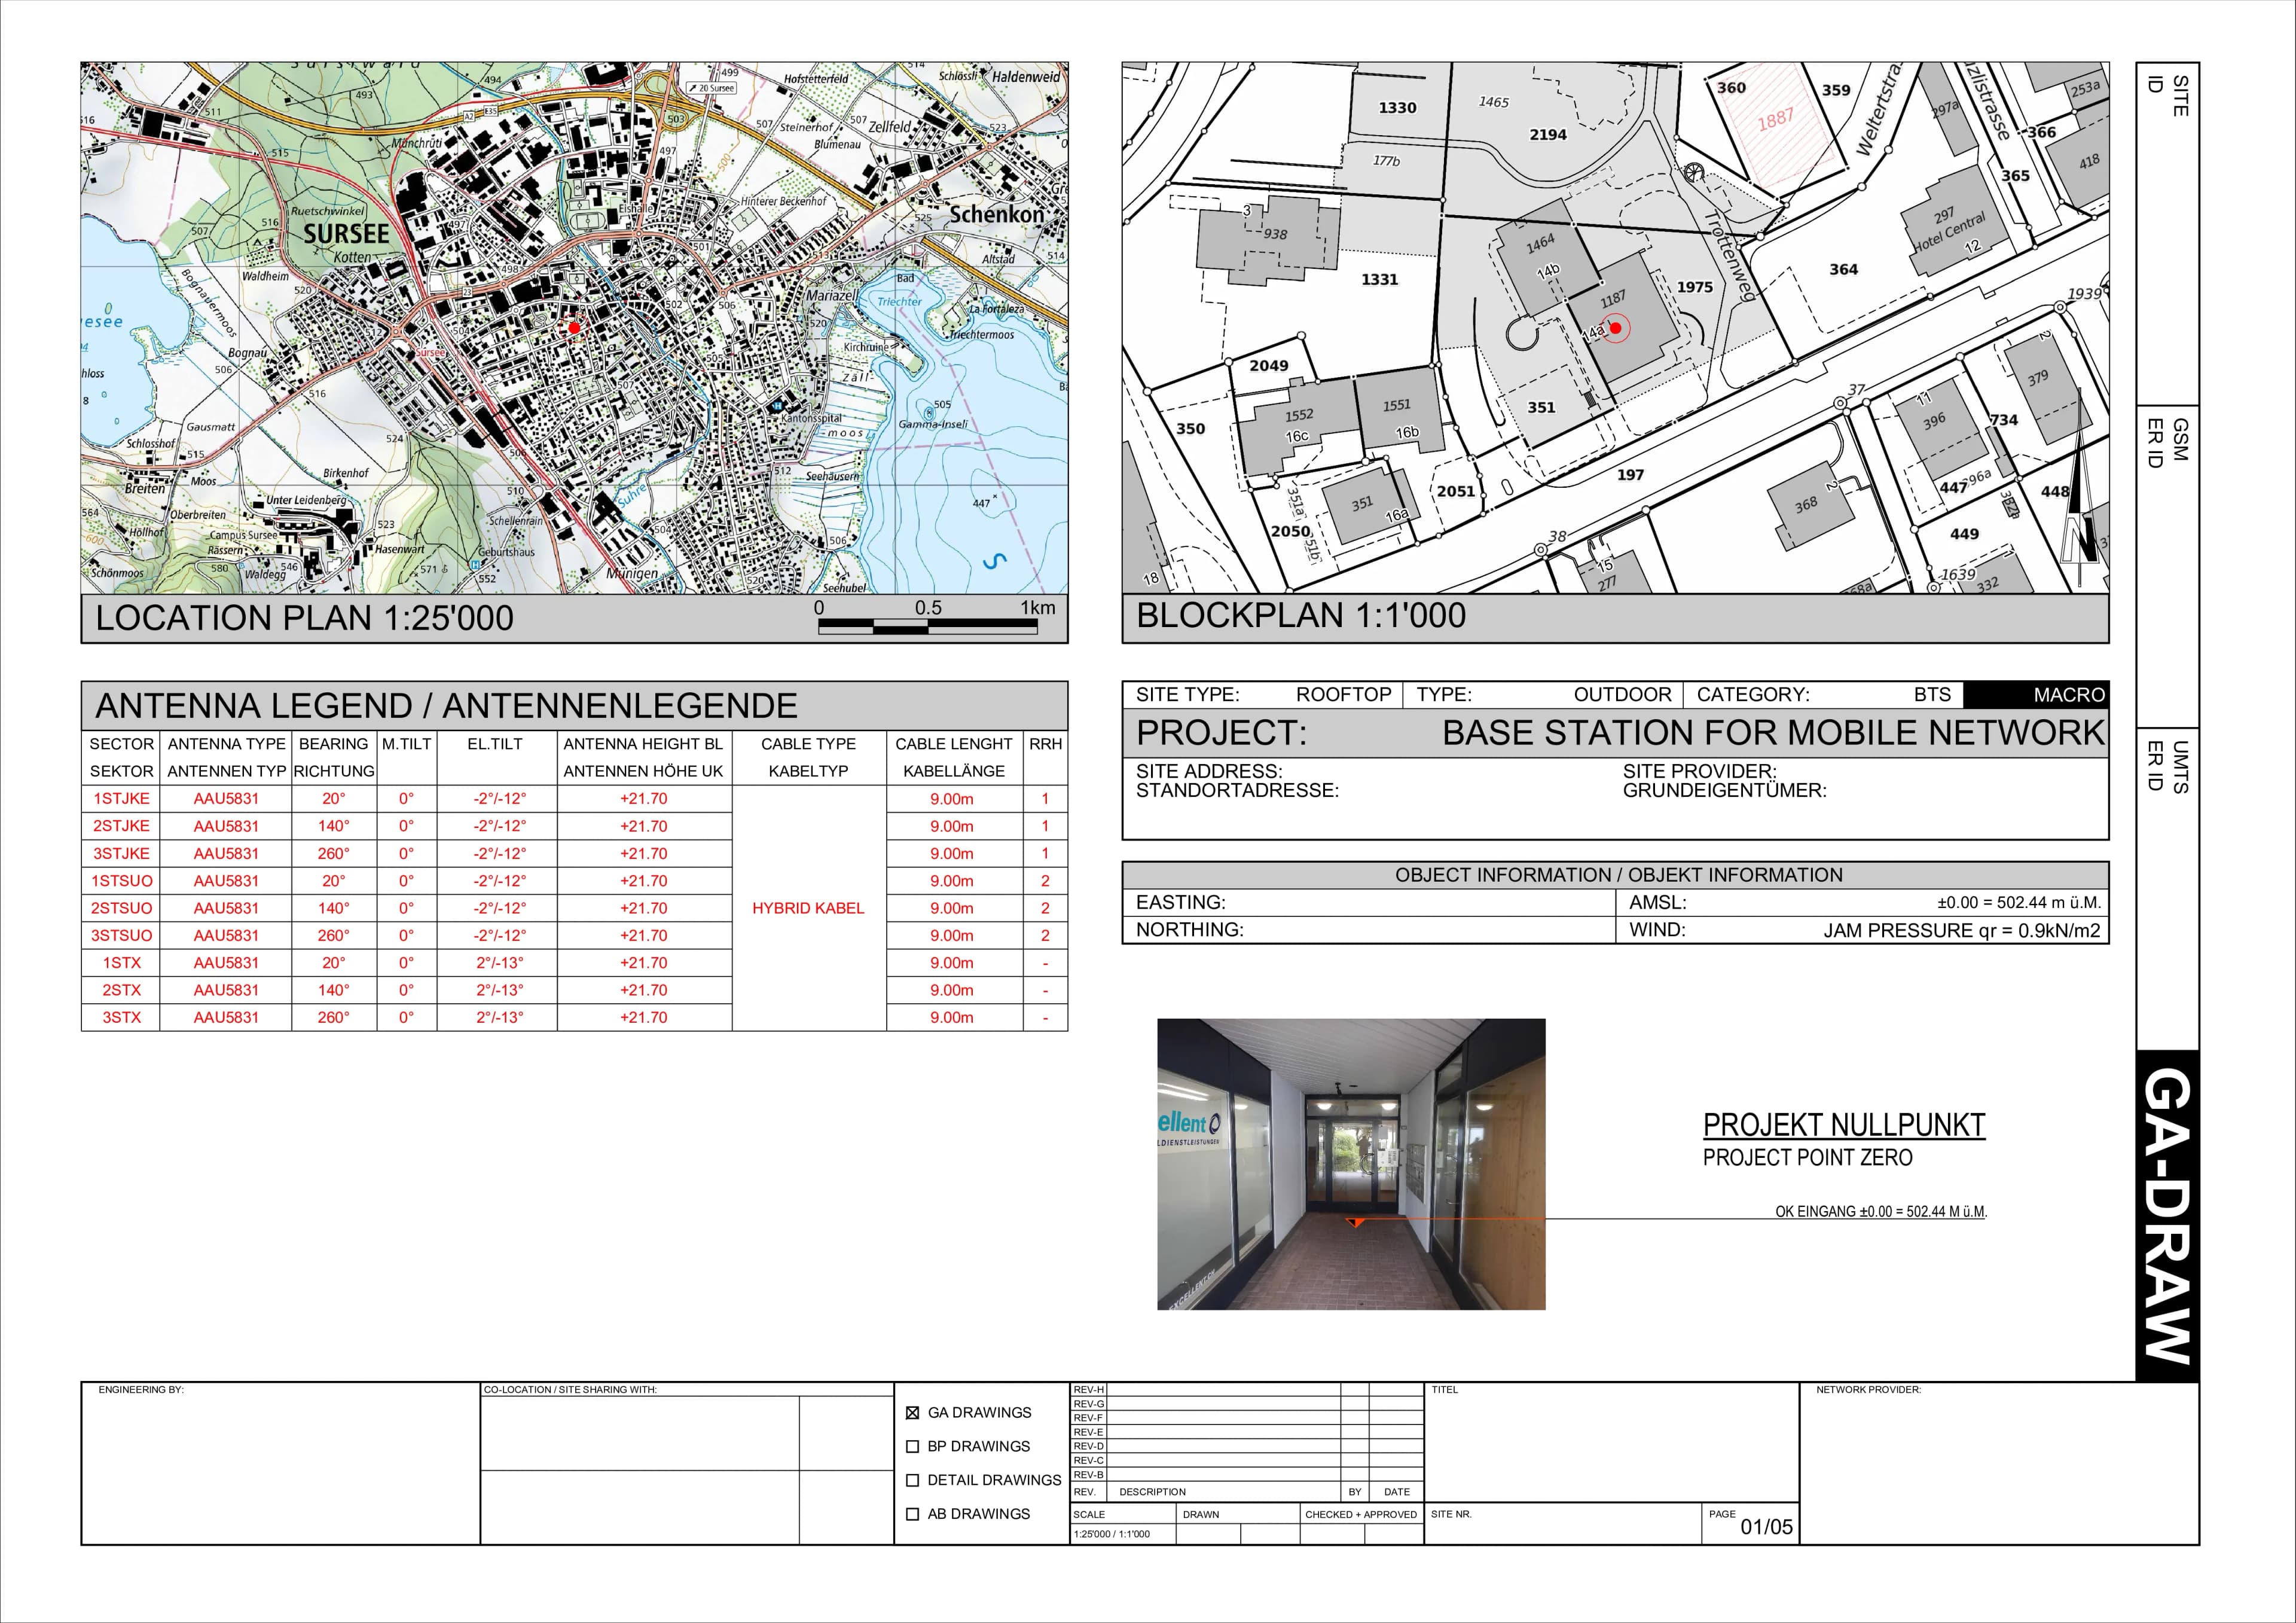Select the 1STSUO sector row label
This screenshot has width=2296, height=1623.
121,881
